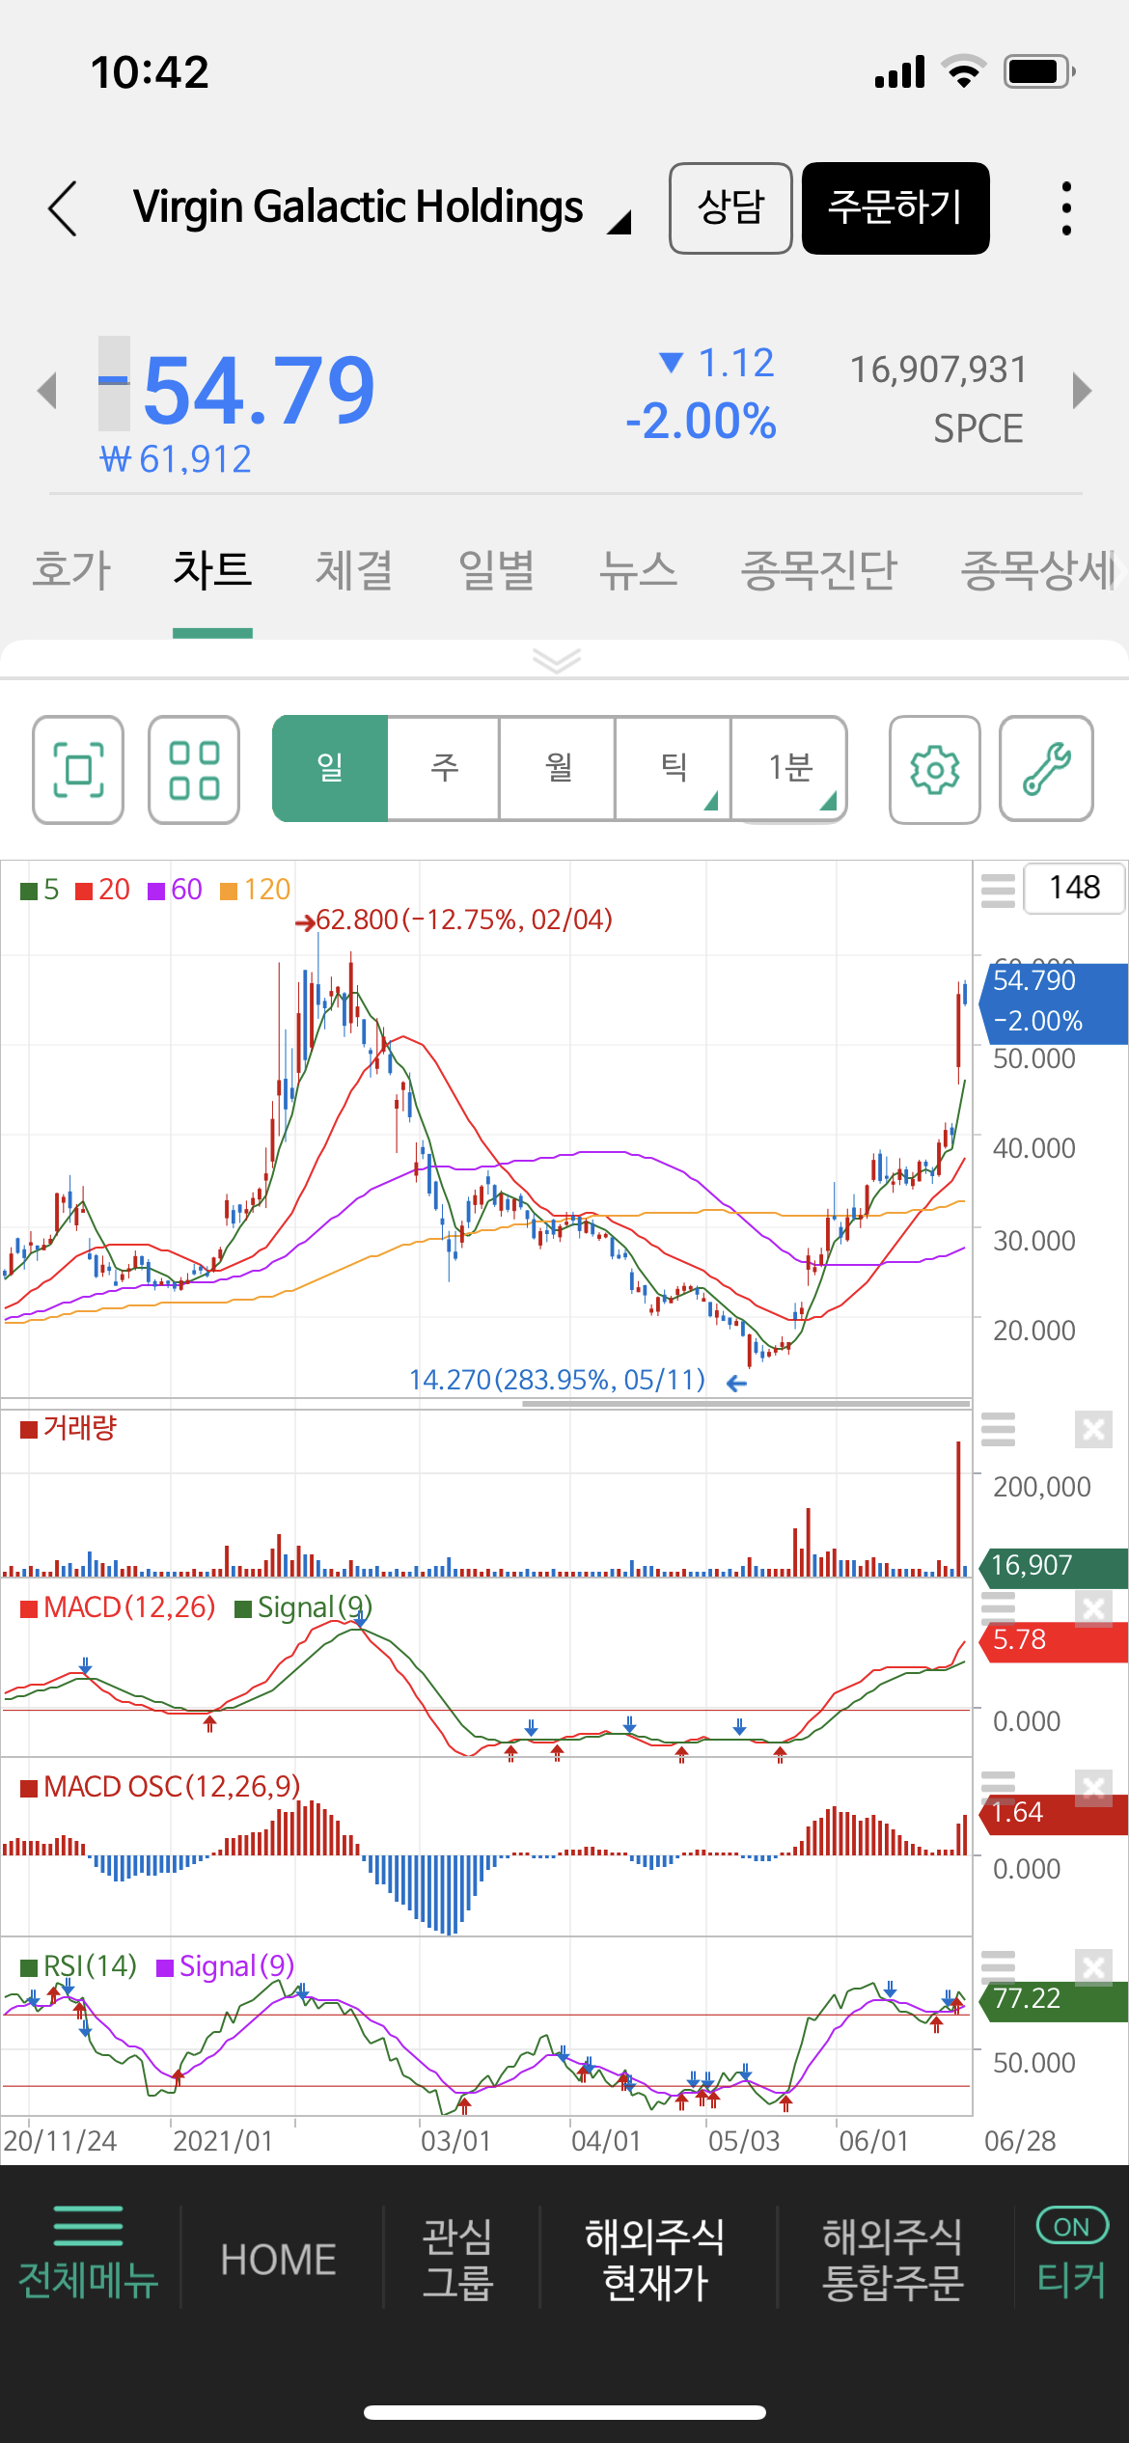Tap the 주문하기 order button
This screenshot has width=1129, height=2443.
[x=895, y=208]
